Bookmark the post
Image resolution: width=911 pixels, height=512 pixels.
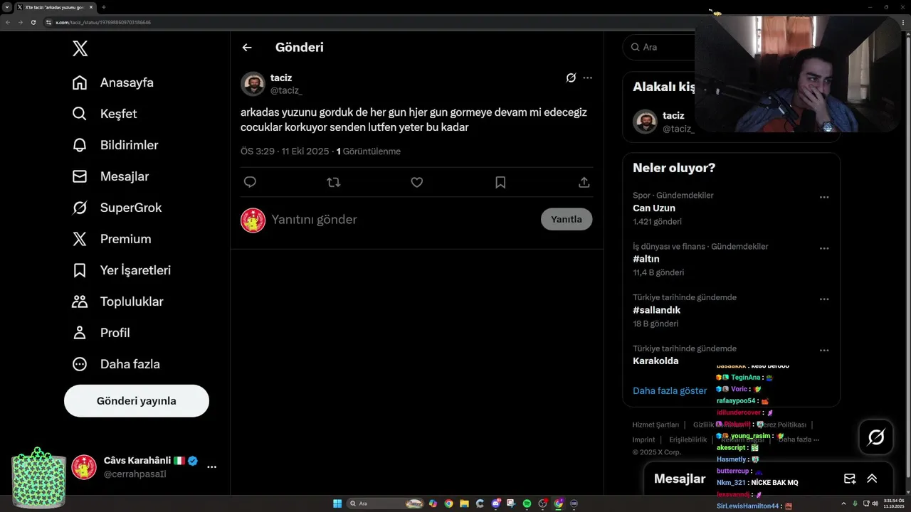[500, 182]
